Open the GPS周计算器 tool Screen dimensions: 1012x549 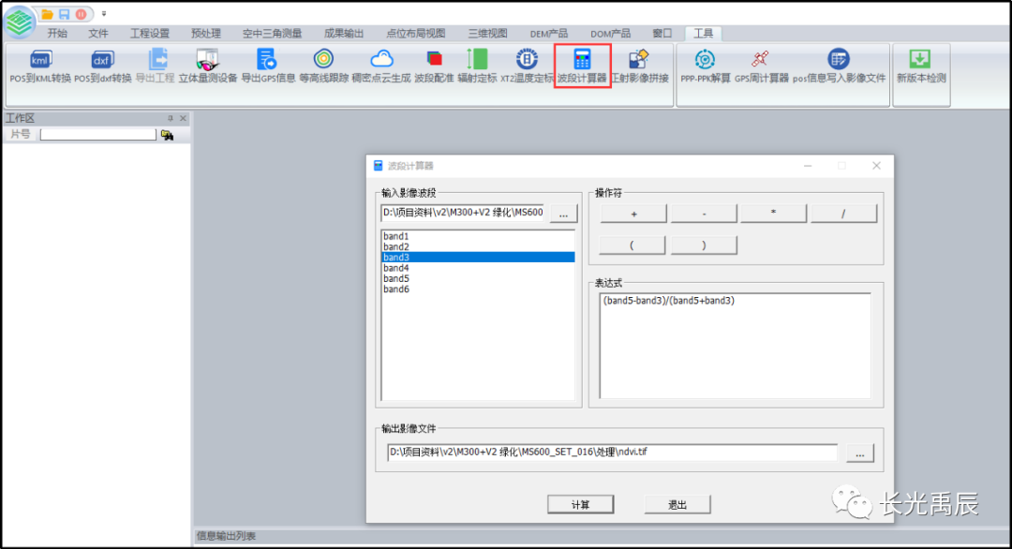pos(762,60)
